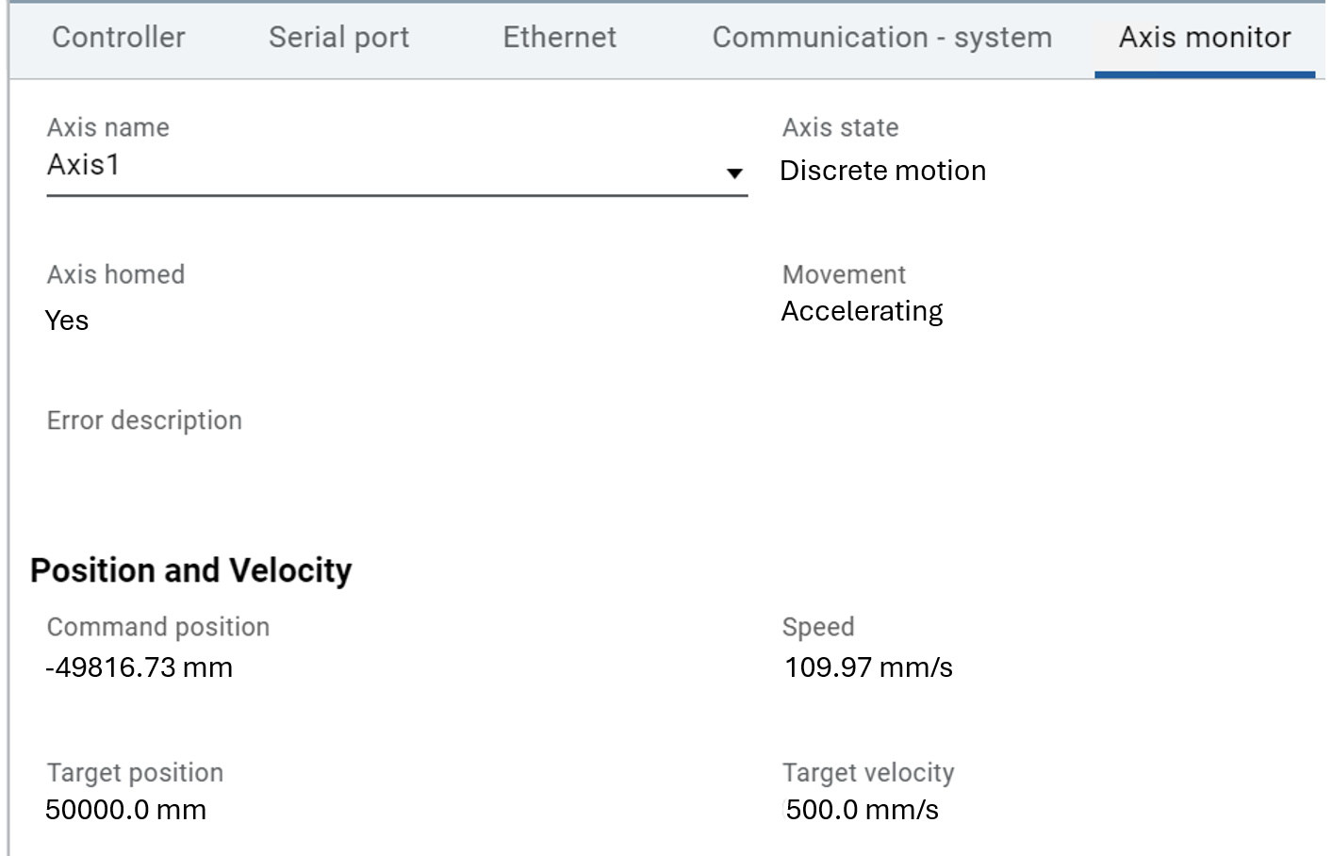The height and width of the screenshot is (856, 1332).
Task: Click the Axis name dropdown arrow
Action: point(734,173)
